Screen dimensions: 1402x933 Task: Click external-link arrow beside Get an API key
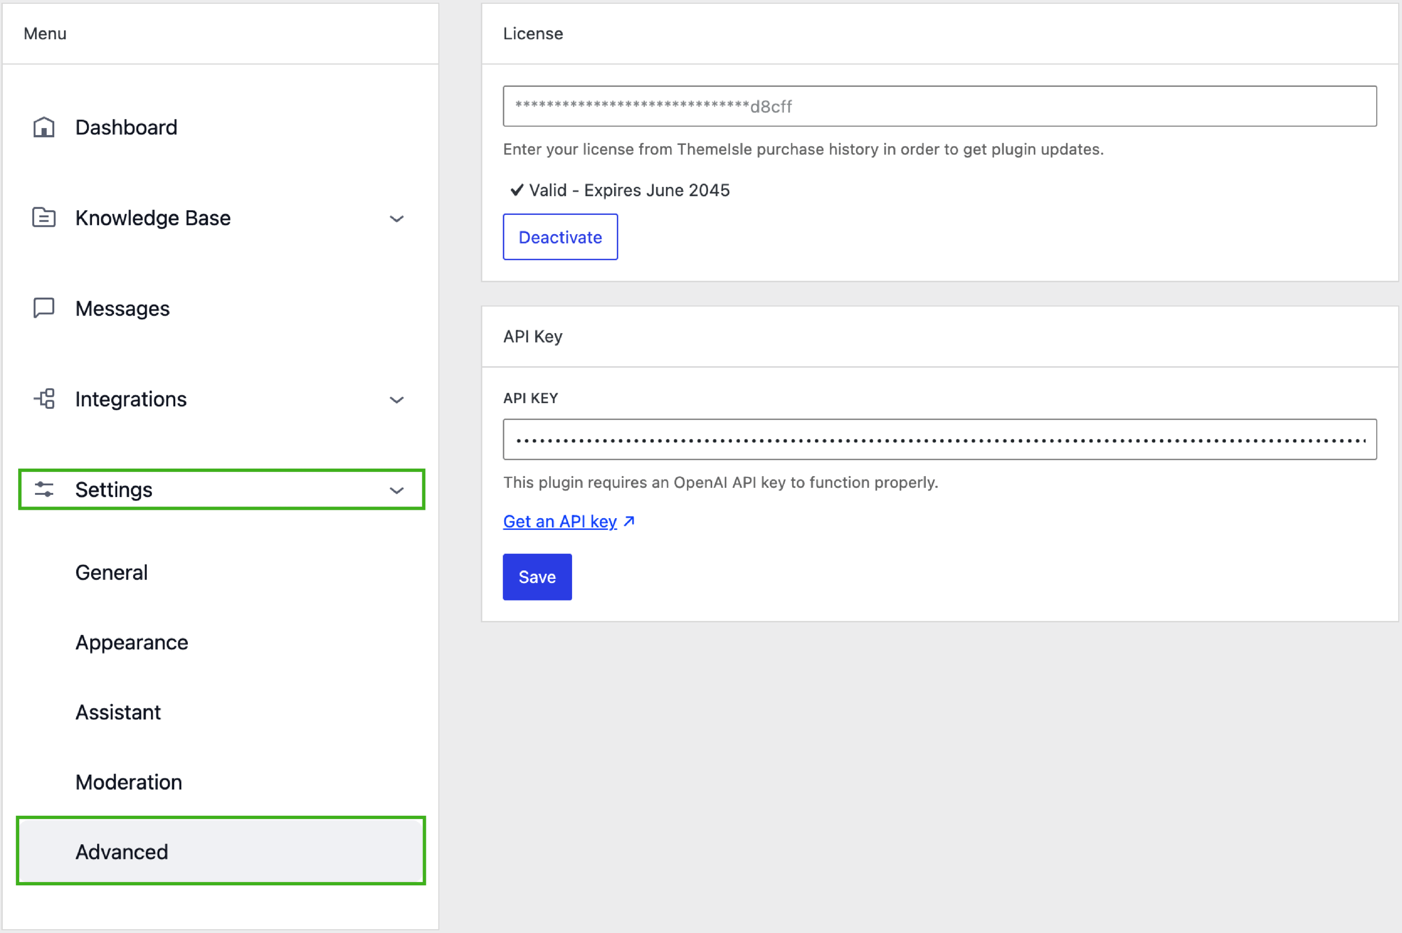click(629, 521)
